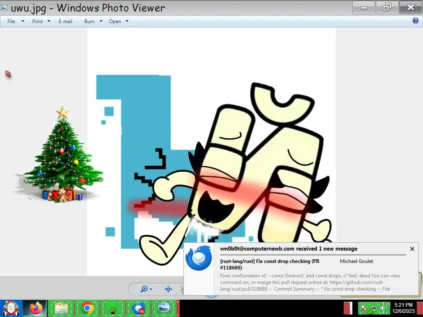Open the rust-lang Fix const drop message subject
Screen dimensions: 423x317
[x=270, y=264]
